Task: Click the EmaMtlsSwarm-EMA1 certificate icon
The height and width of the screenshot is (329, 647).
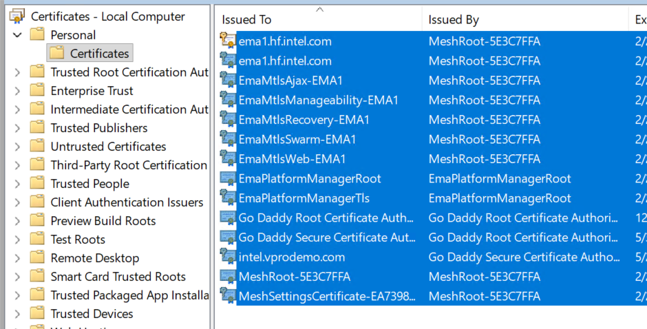Action: click(x=228, y=140)
